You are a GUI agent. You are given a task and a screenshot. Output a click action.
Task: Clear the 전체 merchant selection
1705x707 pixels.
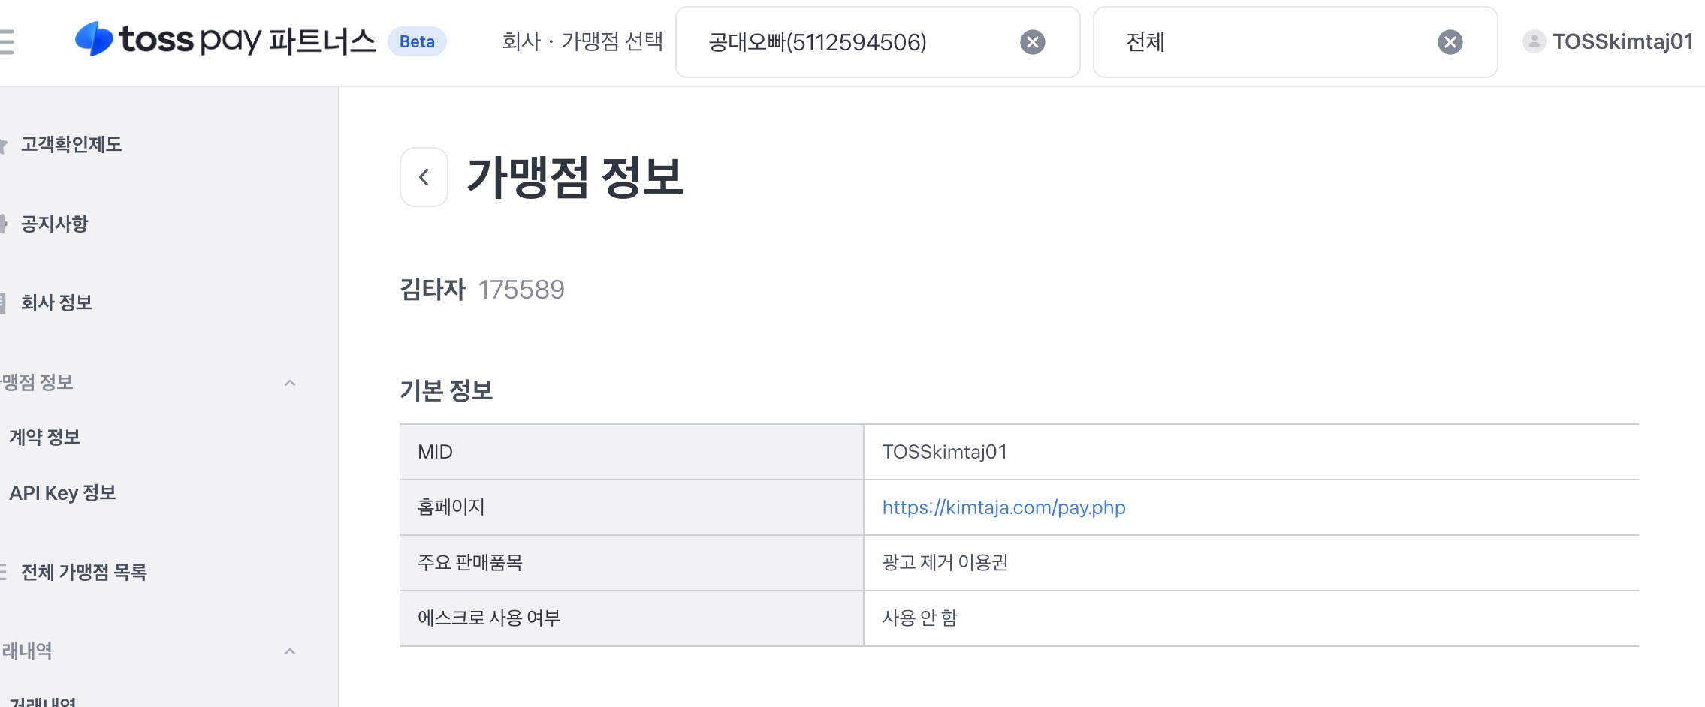[x=1450, y=42]
